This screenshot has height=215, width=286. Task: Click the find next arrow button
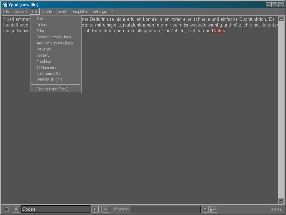tap(95, 209)
